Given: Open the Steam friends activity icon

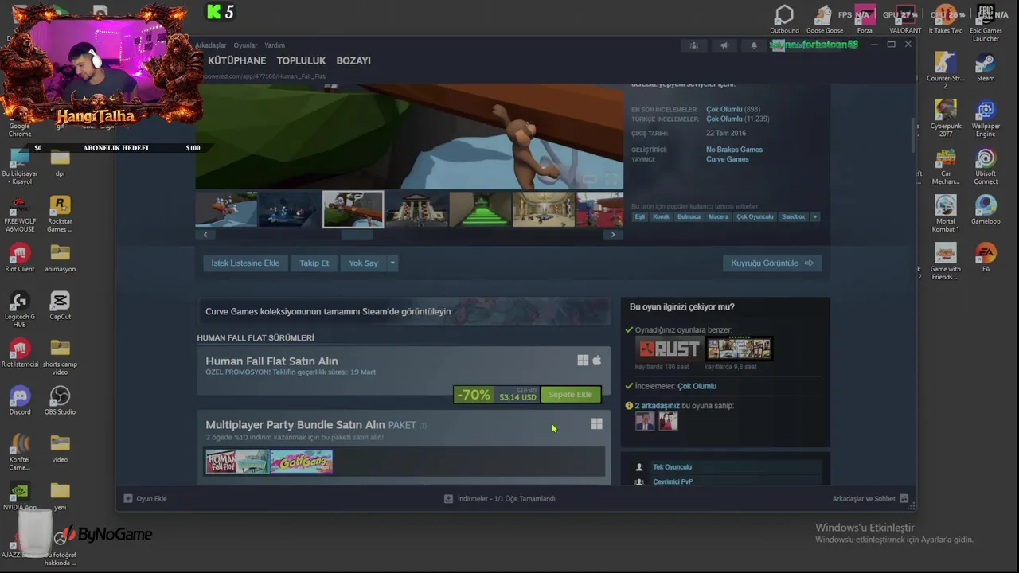Looking at the screenshot, I should tap(694, 45).
